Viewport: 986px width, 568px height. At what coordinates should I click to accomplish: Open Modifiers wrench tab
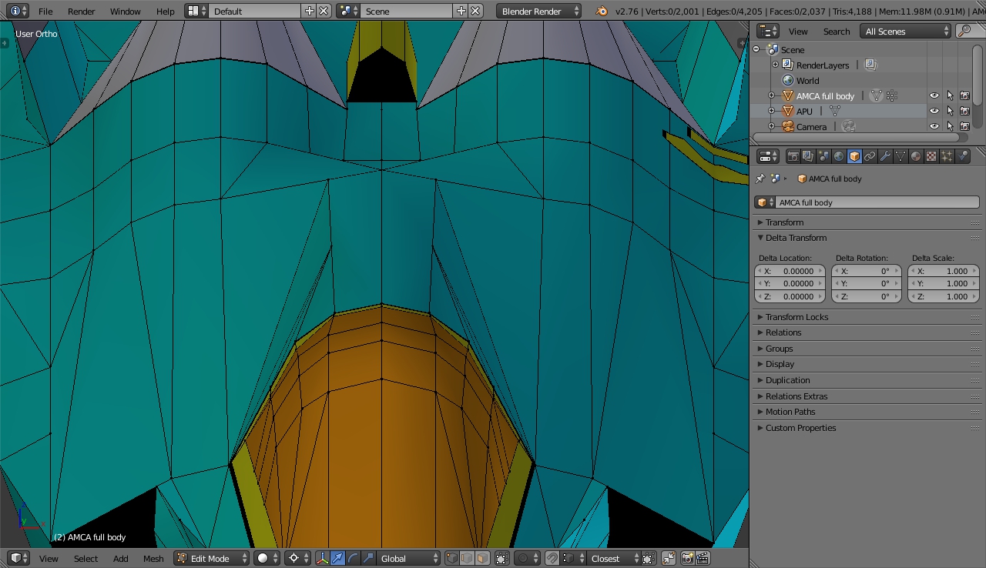pyautogui.click(x=885, y=156)
